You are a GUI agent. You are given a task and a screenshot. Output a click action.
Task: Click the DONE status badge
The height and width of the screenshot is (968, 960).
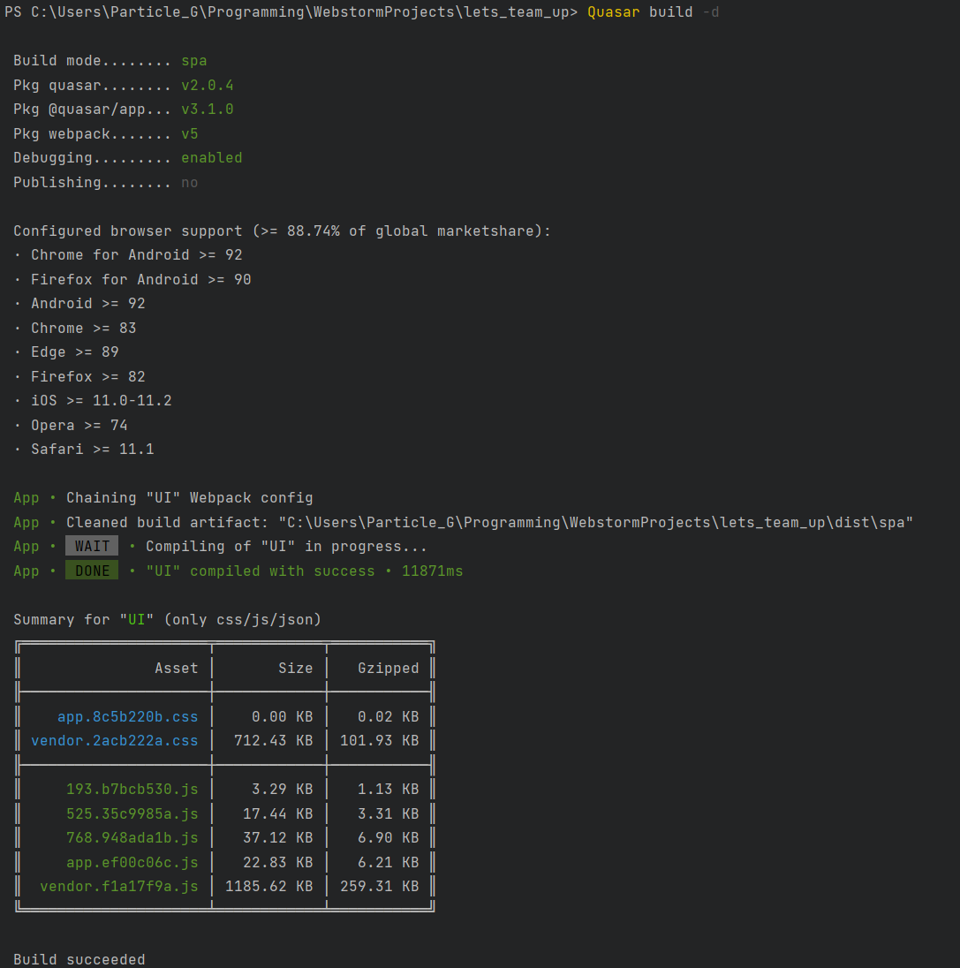[91, 571]
